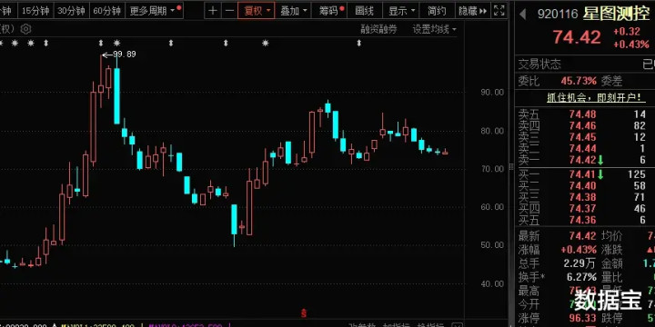The height and width of the screenshot is (327, 655).
Task: Zoom out the chart with minus icon
Action: 229,11
